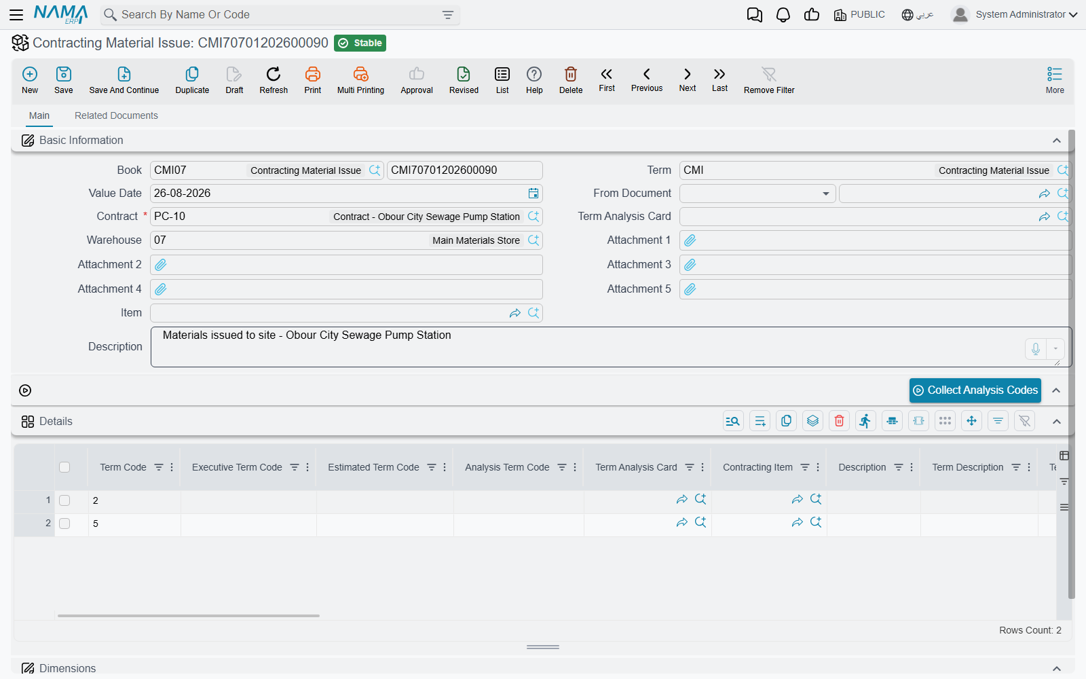Switch to the Main tab

(39, 115)
